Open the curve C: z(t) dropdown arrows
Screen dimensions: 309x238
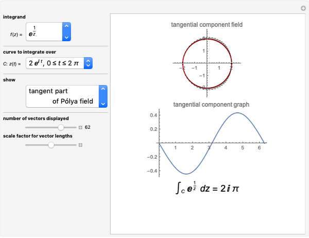click(x=88, y=63)
